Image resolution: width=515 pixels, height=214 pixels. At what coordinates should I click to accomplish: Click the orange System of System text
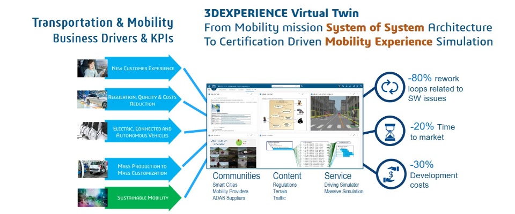tap(375, 27)
